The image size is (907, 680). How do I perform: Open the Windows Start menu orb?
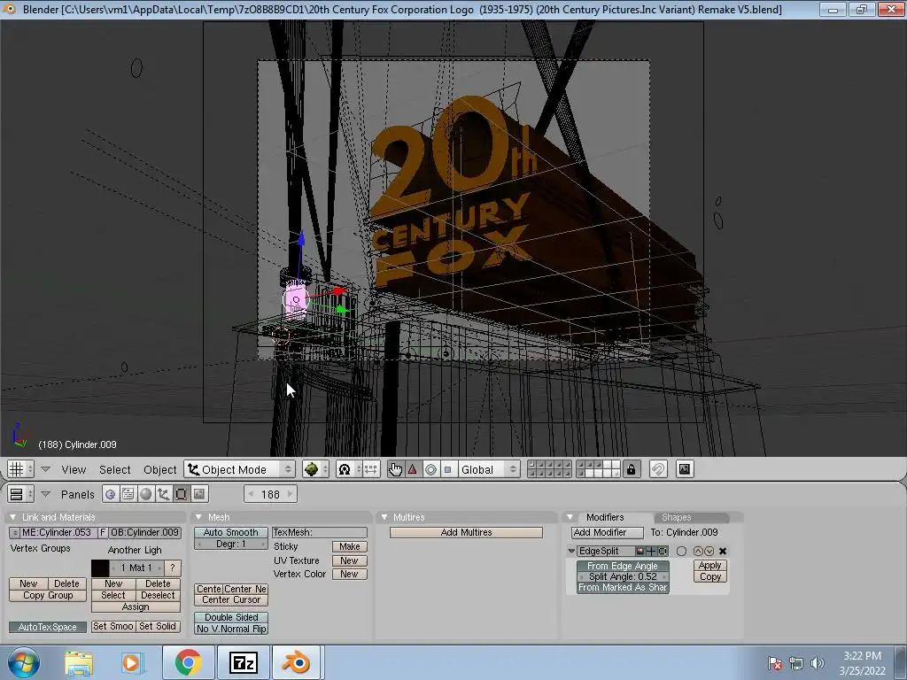pos(24,662)
